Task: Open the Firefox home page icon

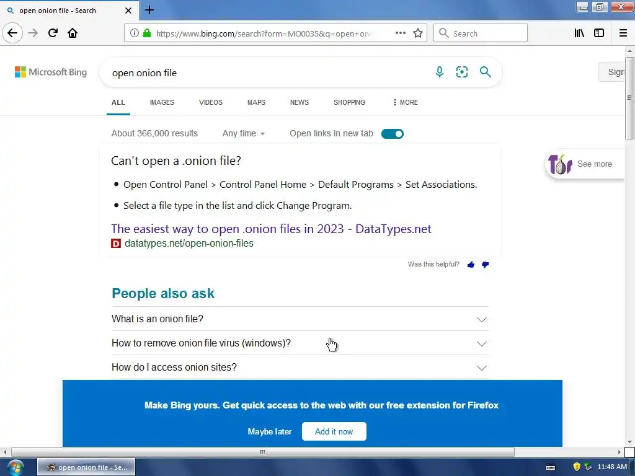Action: [73, 33]
